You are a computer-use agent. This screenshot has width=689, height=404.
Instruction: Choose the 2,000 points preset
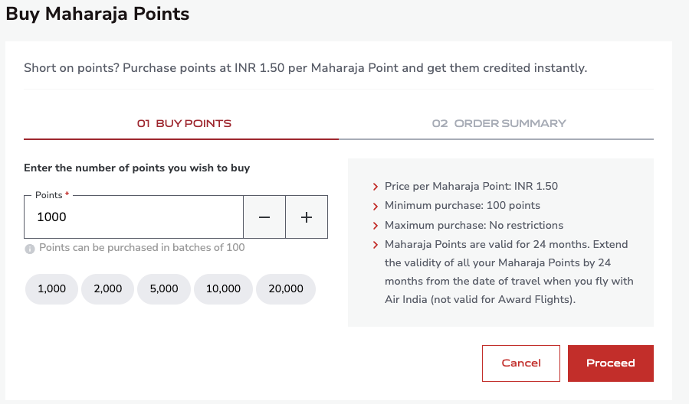tap(108, 289)
